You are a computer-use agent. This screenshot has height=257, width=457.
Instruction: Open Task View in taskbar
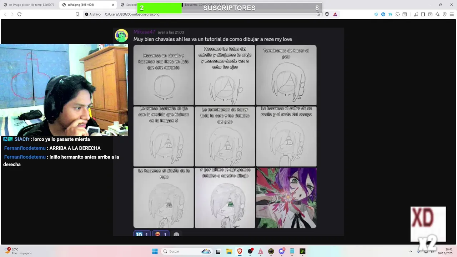click(x=218, y=251)
